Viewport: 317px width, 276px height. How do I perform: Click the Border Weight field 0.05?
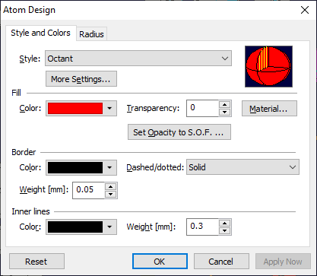click(88, 190)
